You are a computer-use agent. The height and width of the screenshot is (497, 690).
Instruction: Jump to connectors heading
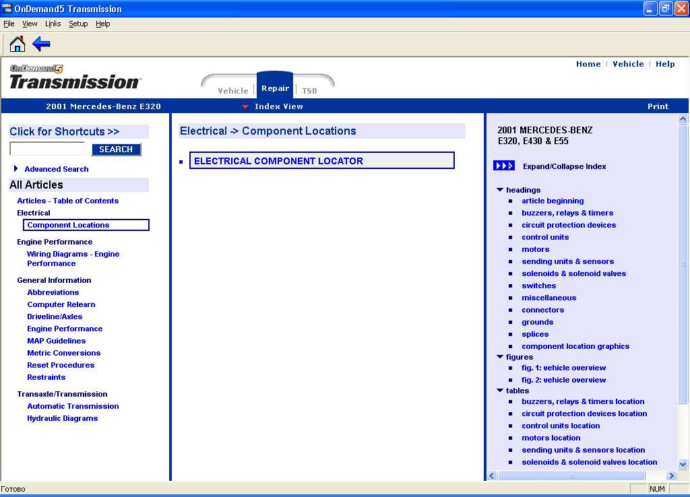[542, 310]
